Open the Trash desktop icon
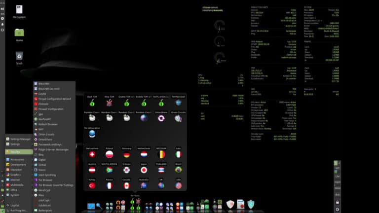The image size is (379, 213). [x=19, y=58]
